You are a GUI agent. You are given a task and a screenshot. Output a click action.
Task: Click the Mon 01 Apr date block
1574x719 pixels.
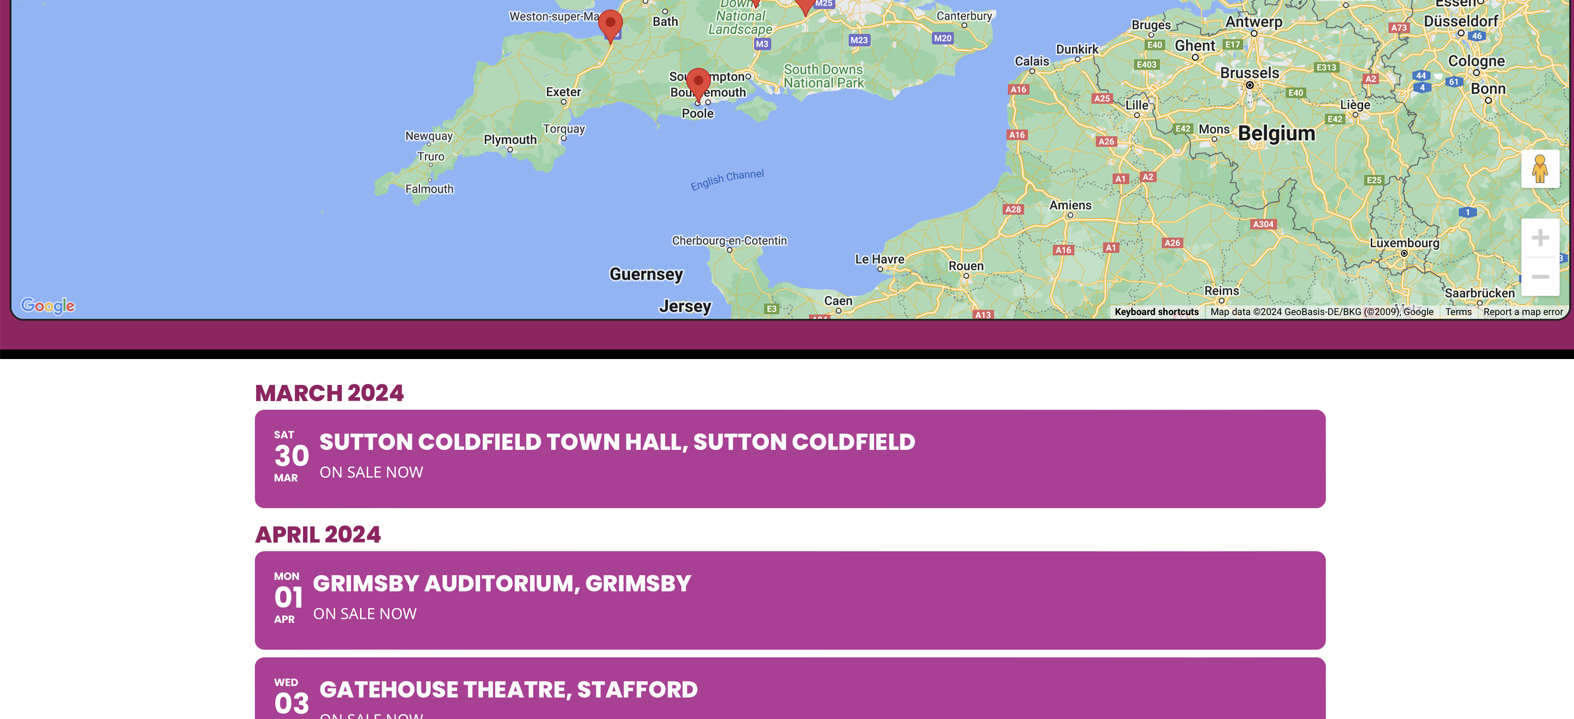coord(288,598)
